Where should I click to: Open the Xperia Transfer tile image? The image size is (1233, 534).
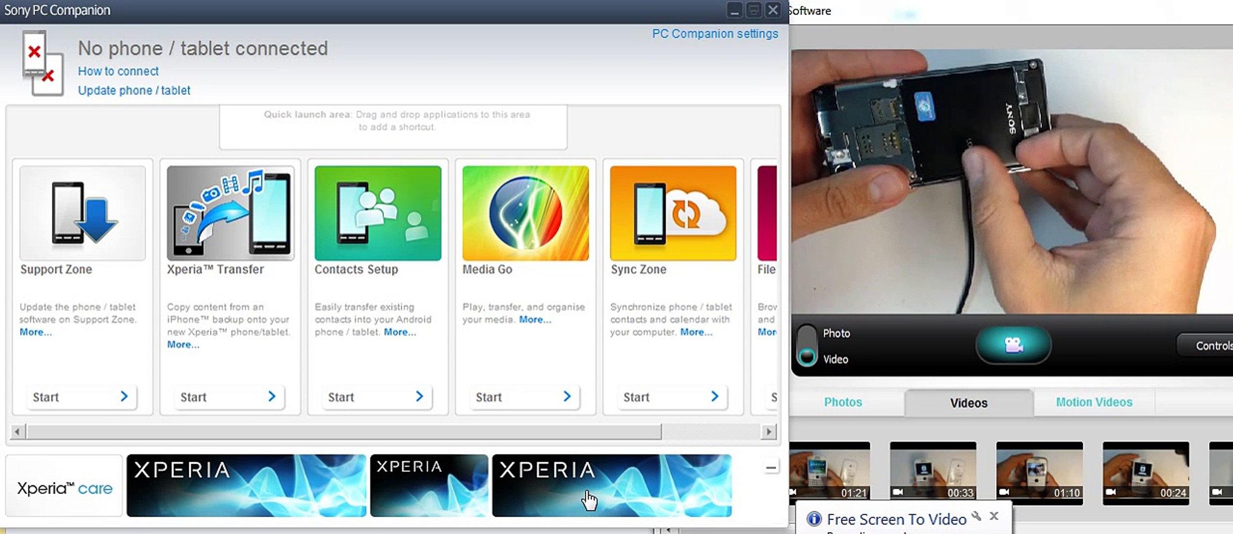pyautogui.click(x=230, y=213)
